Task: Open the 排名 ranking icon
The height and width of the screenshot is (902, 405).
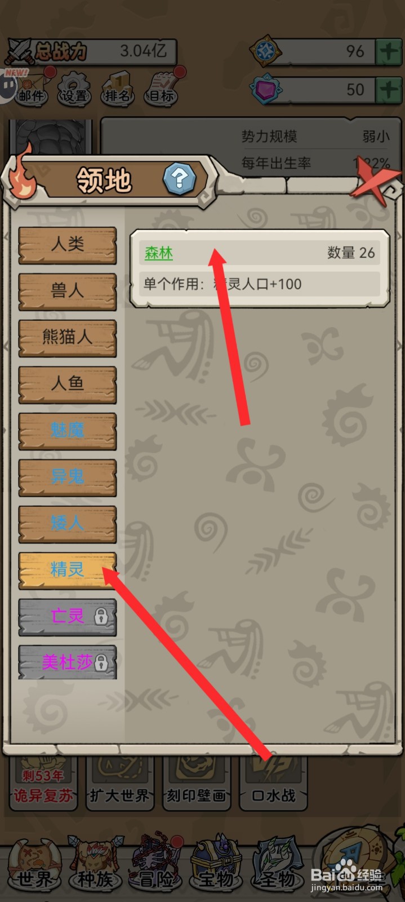Action: 117,89
